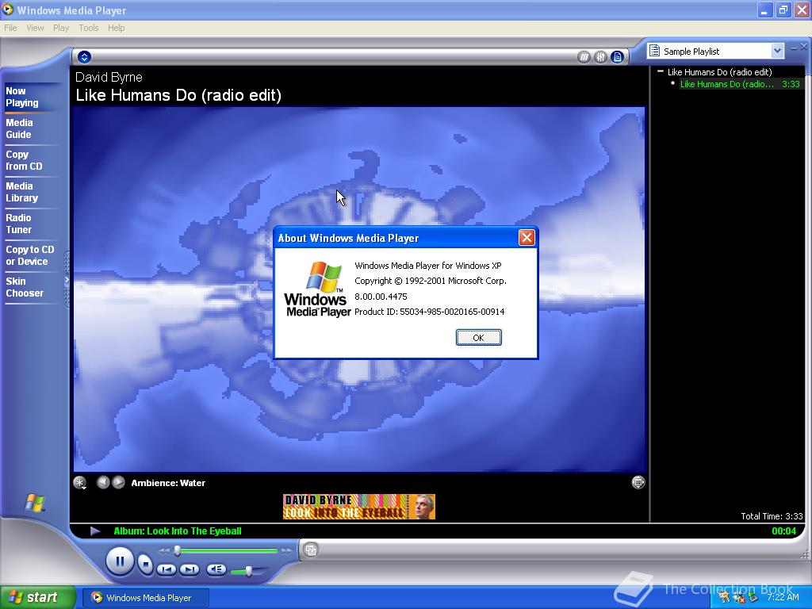Click the Product ID line in the About dialog

coord(429,312)
